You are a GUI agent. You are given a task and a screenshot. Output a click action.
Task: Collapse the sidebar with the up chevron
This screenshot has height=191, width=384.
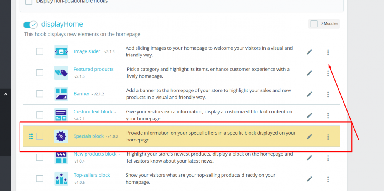(6, 94)
